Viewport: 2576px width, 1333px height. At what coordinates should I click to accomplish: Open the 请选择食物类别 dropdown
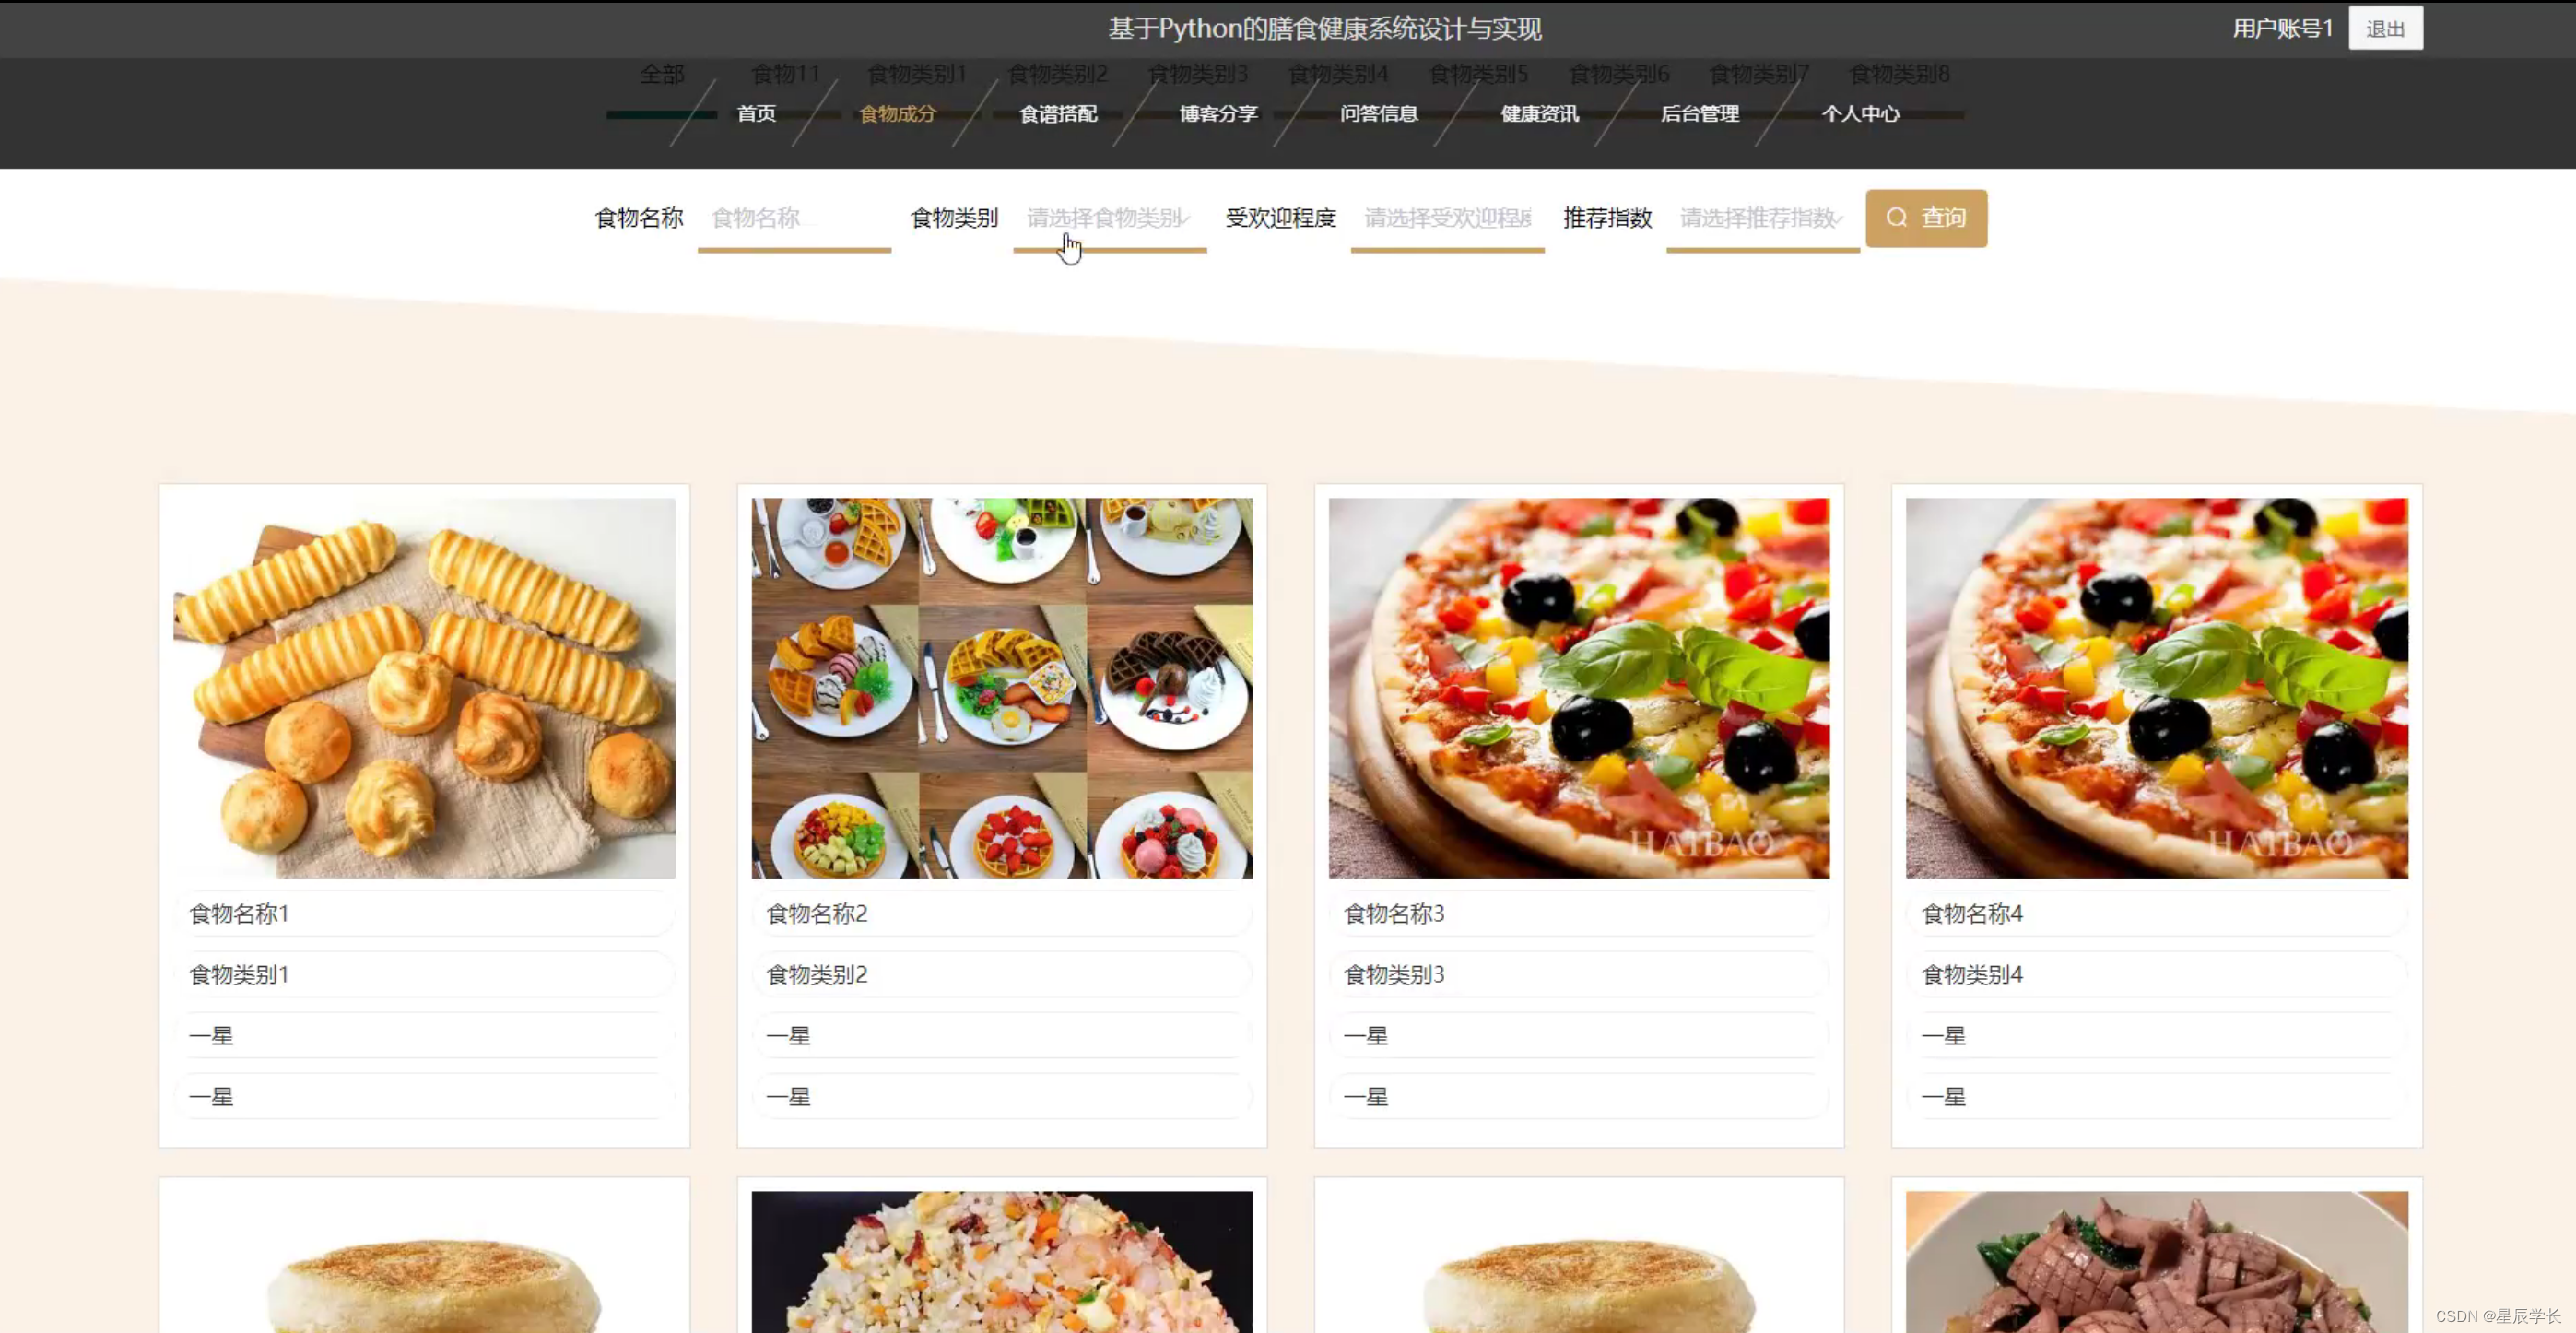1110,218
